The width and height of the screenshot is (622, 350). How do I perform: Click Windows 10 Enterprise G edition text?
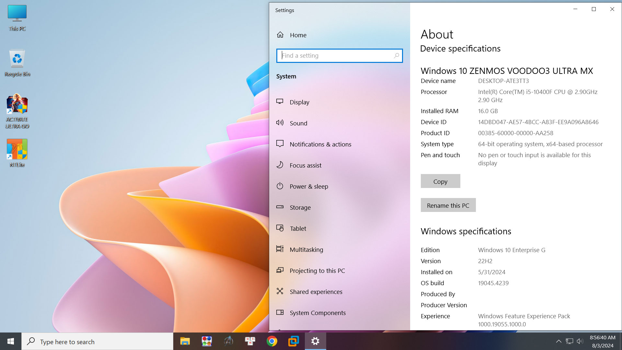[512, 250]
